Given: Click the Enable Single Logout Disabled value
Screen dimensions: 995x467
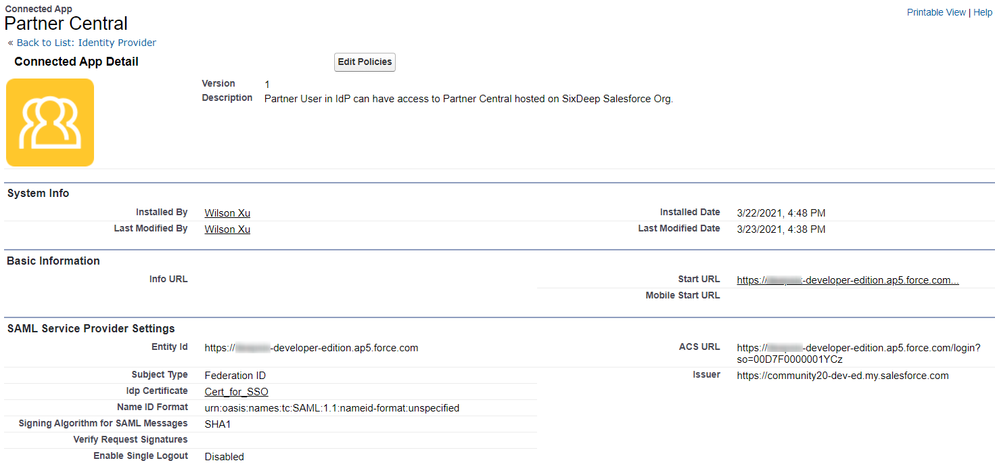Looking at the screenshot, I should (x=224, y=456).
